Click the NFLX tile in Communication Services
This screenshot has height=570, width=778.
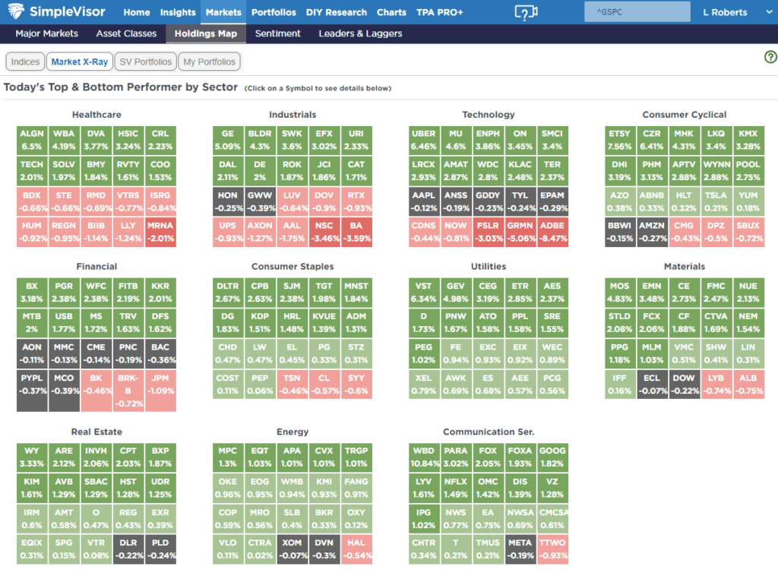pyautogui.click(x=456, y=488)
